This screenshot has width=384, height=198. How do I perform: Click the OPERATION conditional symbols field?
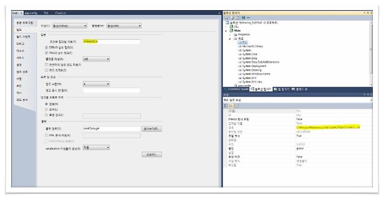click(111, 42)
